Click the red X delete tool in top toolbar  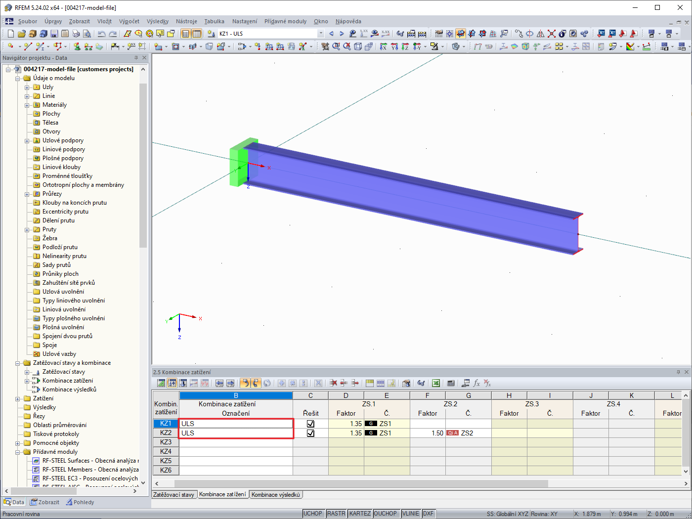click(552, 34)
